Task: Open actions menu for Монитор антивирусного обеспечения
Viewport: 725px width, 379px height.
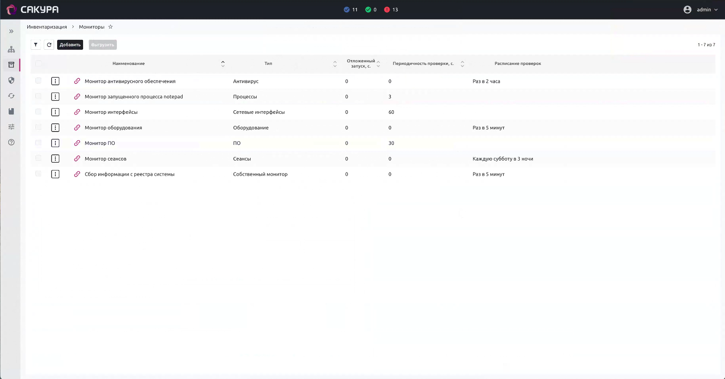Action: [55, 81]
